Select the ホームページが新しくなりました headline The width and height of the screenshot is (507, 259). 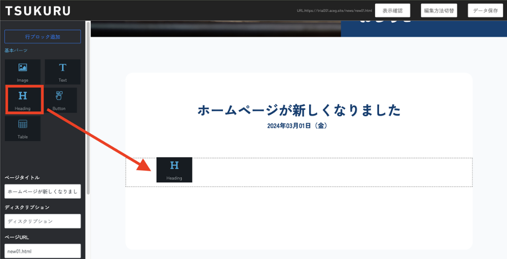299,110
